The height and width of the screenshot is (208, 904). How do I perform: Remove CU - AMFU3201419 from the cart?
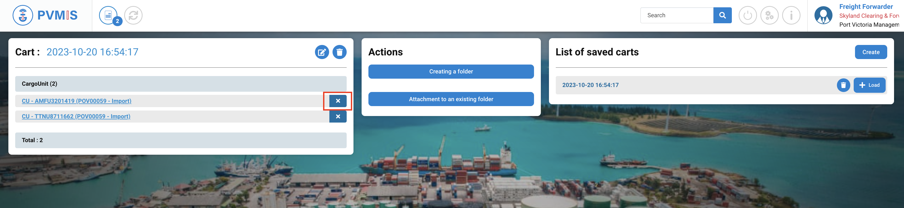[338, 101]
